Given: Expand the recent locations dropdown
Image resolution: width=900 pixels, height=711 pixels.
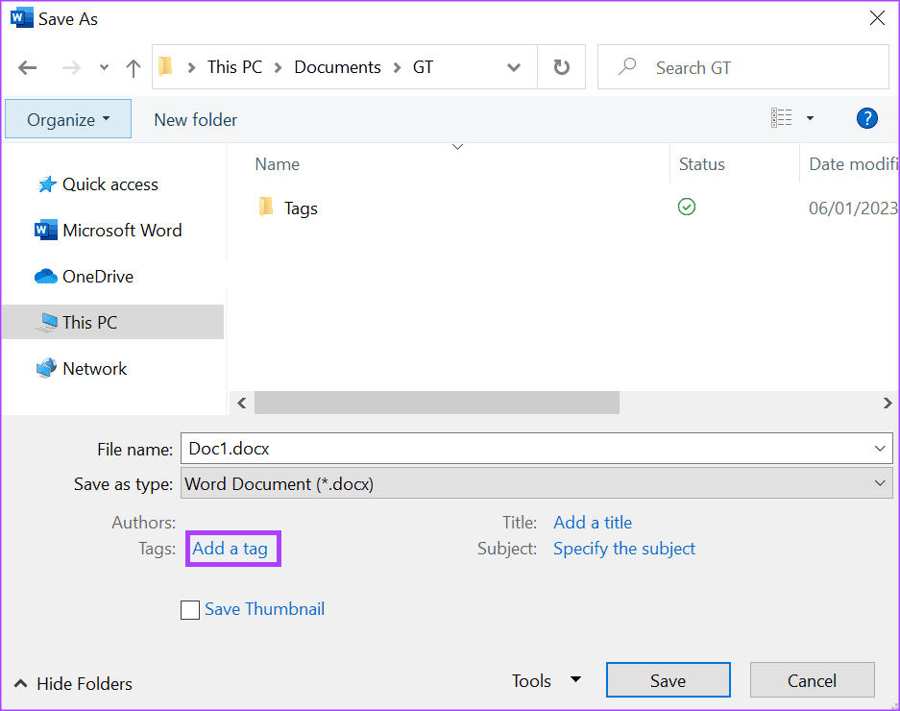Looking at the screenshot, I should pos(104,68).
